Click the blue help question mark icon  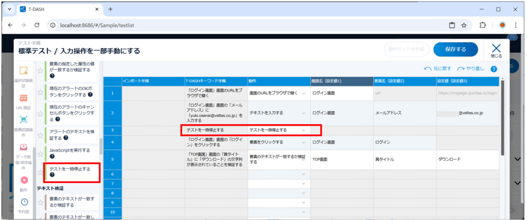tap(494, 69)
